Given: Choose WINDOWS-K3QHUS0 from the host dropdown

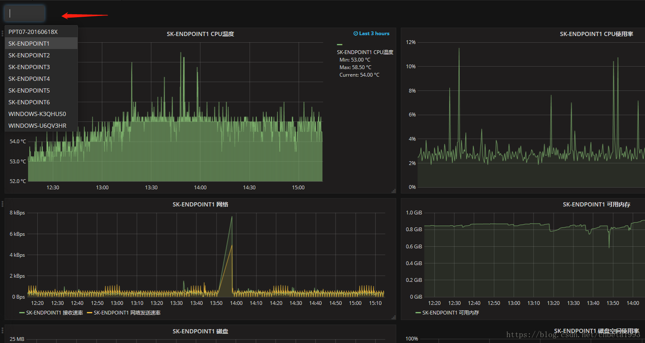Looking at the screenshot, I should [41, 114].
